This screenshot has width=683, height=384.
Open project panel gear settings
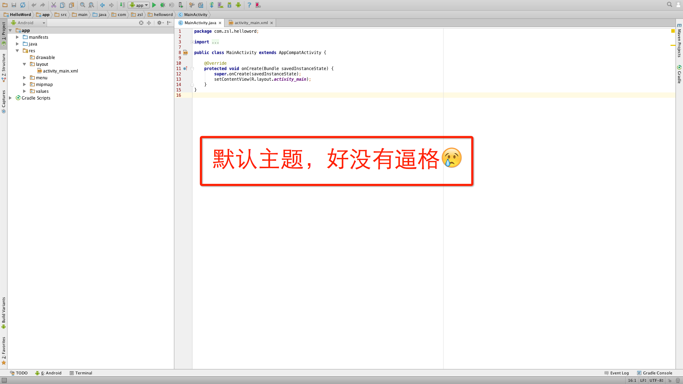pos(160,23)
